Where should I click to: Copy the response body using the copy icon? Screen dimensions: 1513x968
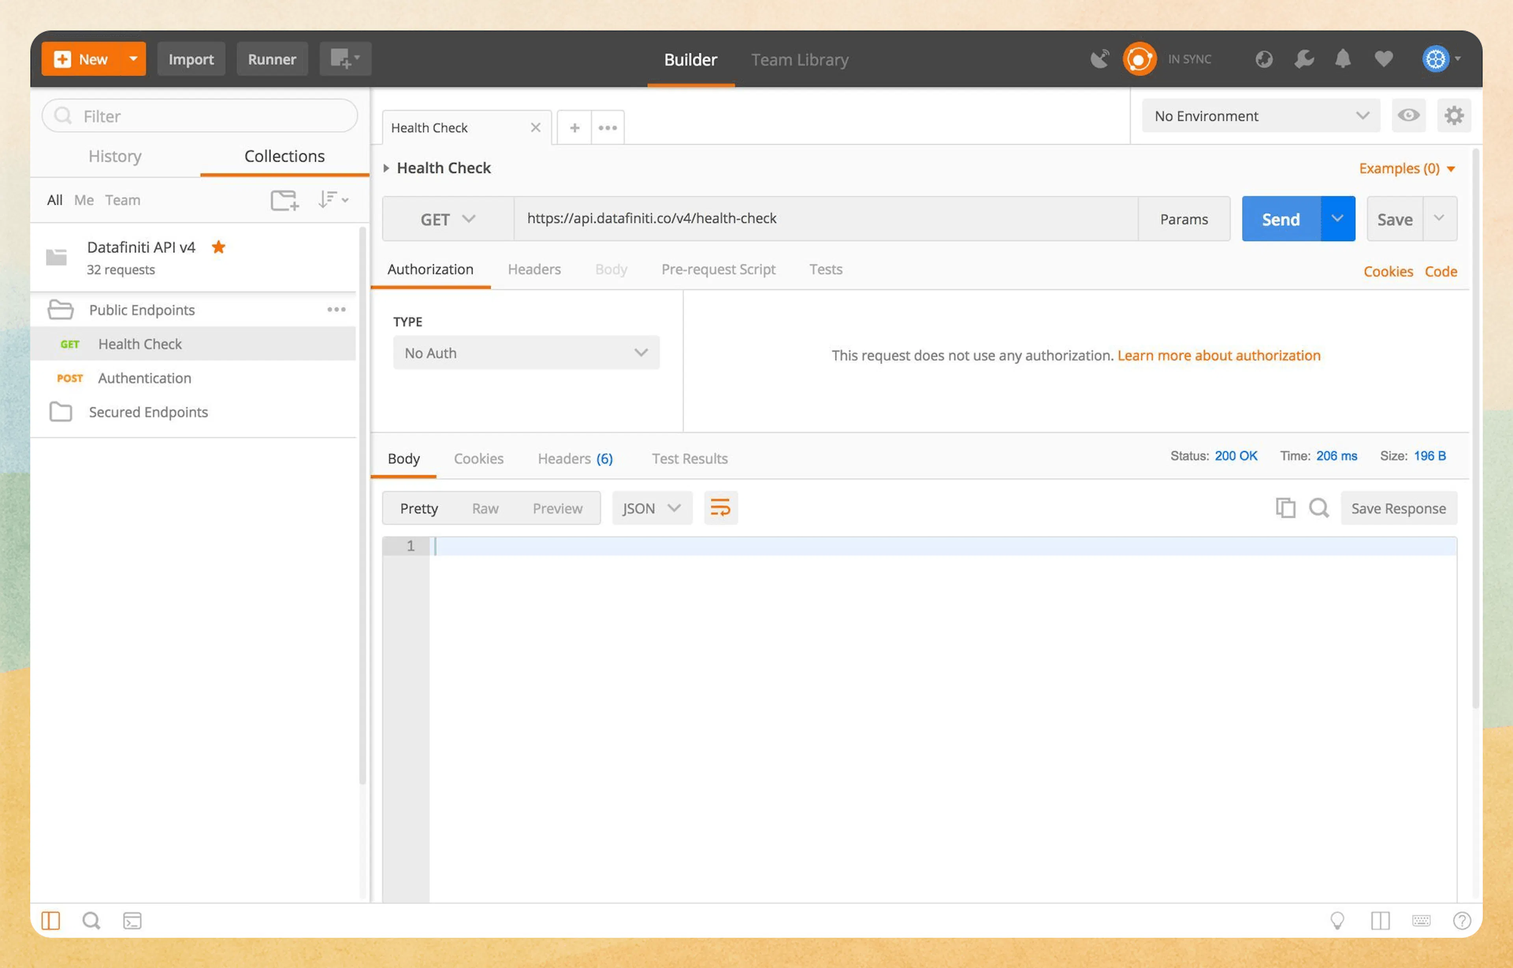[x=1285, y=508]
